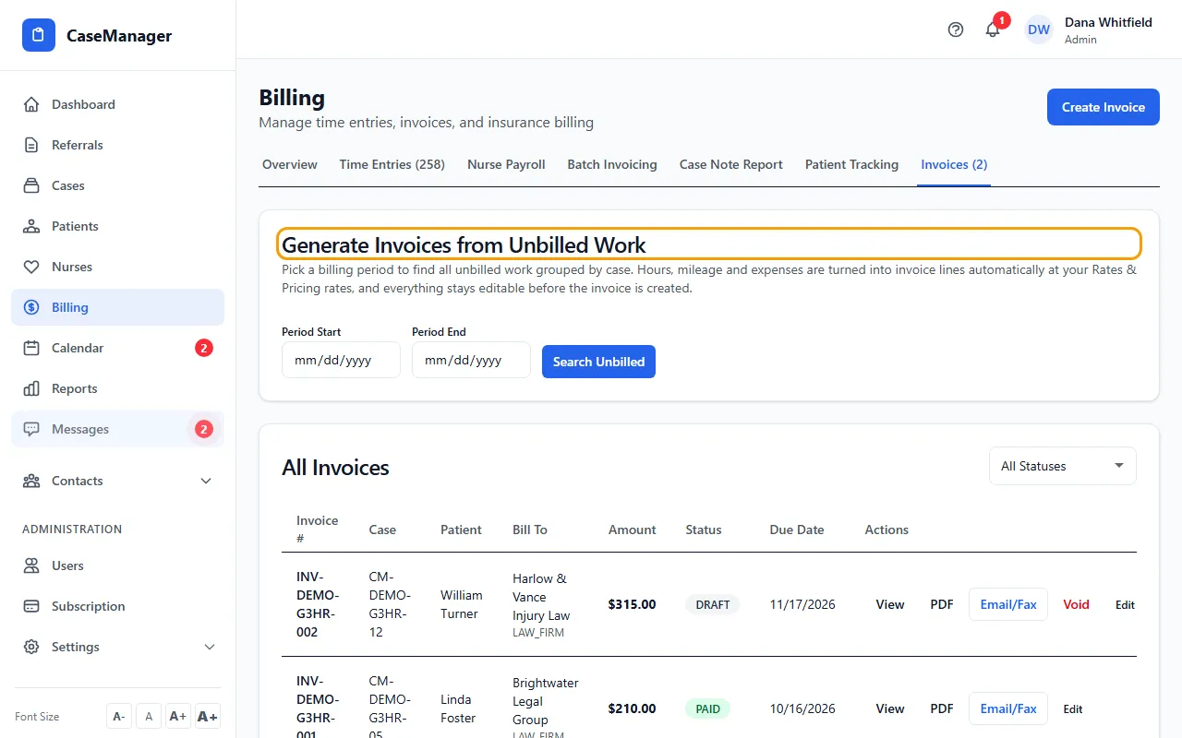Open the All Statuses dropdown
This screenshot has width=1182, height=738.
pos(1063,466)
